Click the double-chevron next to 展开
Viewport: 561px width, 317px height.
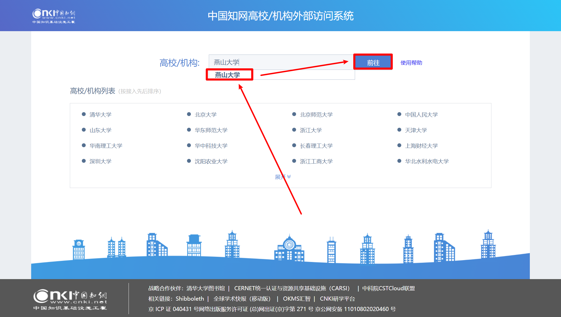pyautogui.click(x=289, y=177)
